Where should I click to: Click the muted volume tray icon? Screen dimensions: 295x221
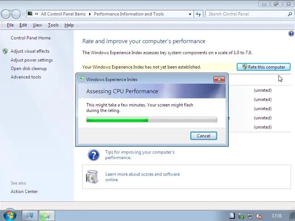[x=259, y=216]
